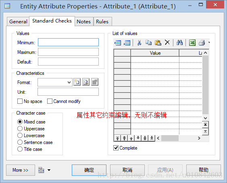This screenshot has height=183, width=227.
Task: Move the row to the bottom of the list
Action: point(152,138)
